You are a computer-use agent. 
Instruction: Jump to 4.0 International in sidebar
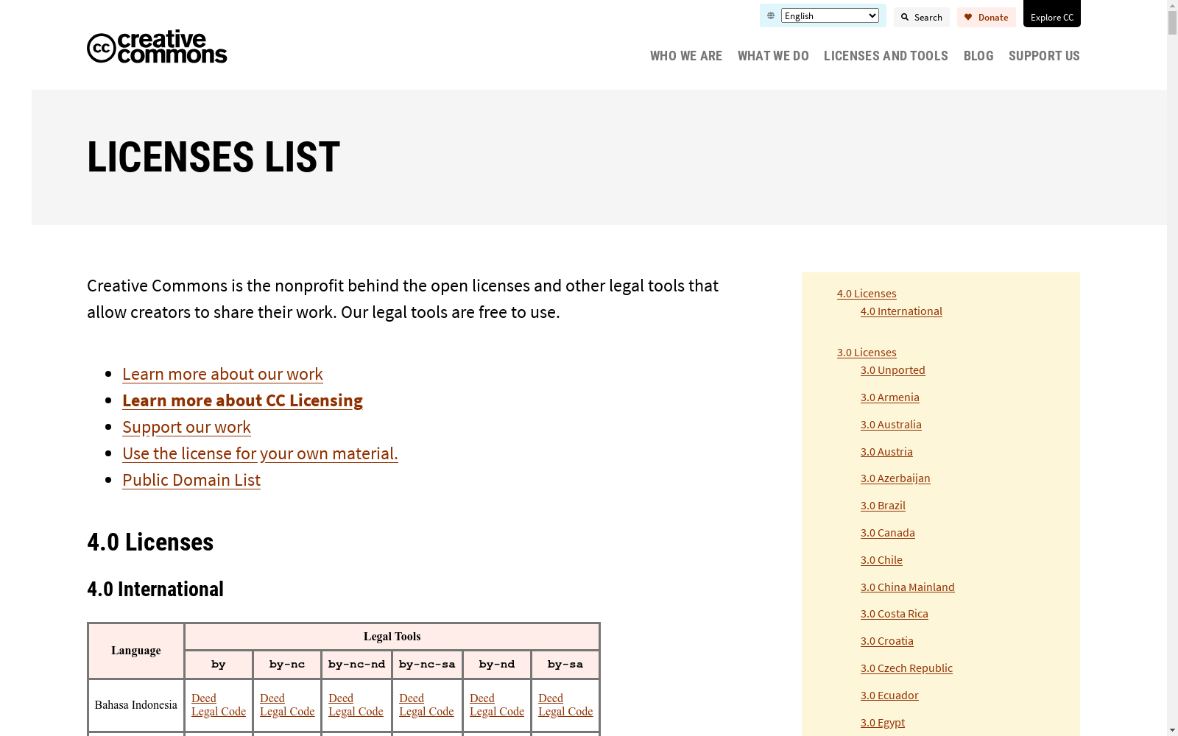[901, 311]
